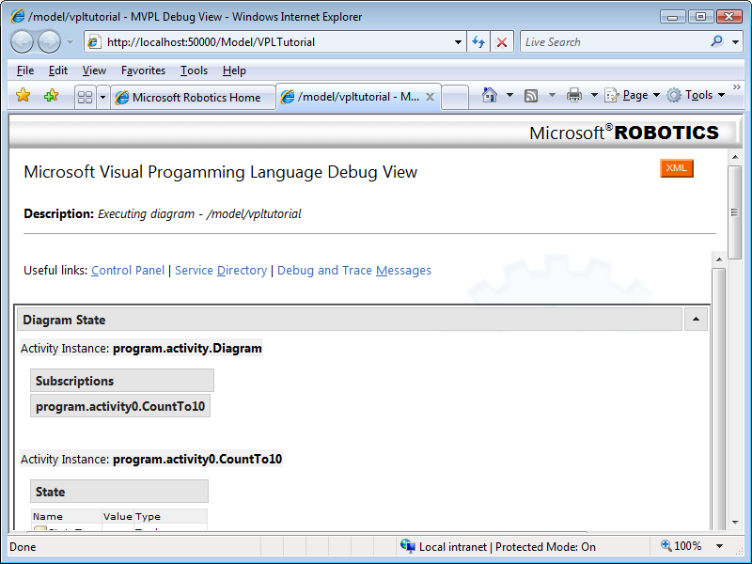Click the Subscriptions header

point(122,381)
